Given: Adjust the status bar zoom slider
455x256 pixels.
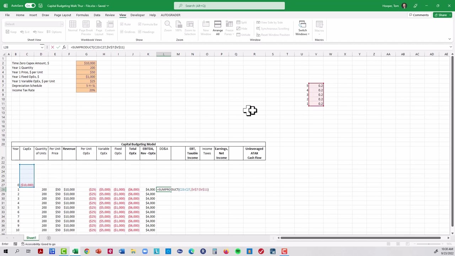Looking at the screenshot, I should tap(429, 244).
